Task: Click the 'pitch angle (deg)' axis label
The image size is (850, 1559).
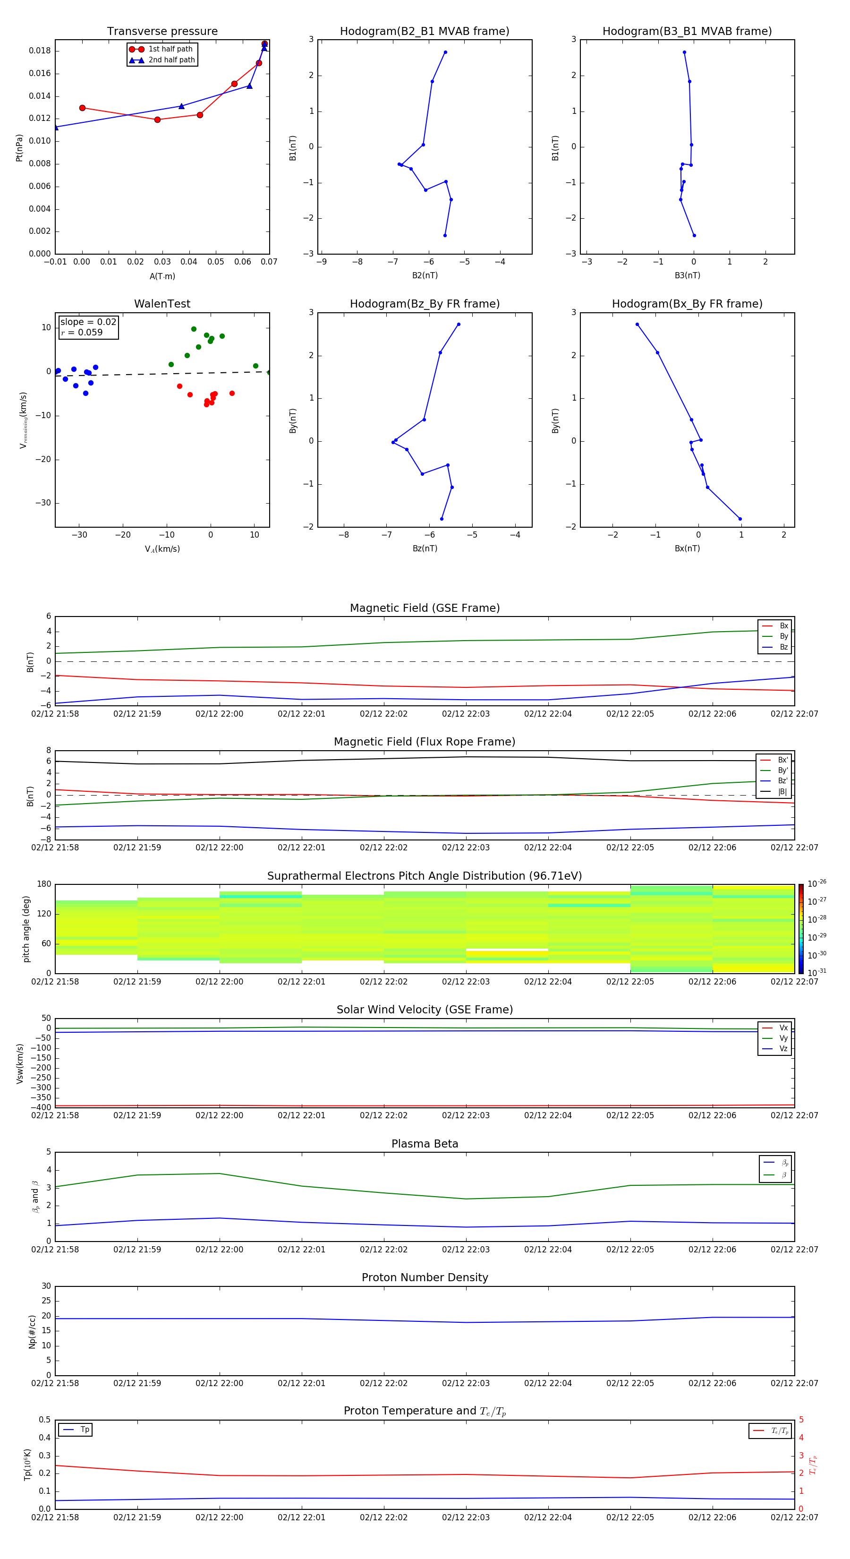Action: [x=26, y=929]
